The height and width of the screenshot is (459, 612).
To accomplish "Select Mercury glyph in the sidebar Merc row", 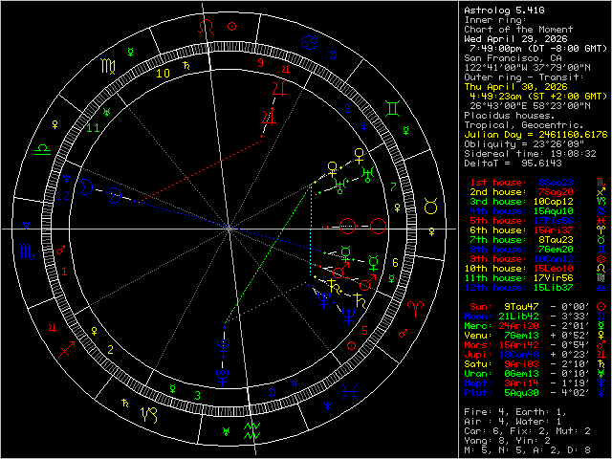I will click(x=601, y=326).
